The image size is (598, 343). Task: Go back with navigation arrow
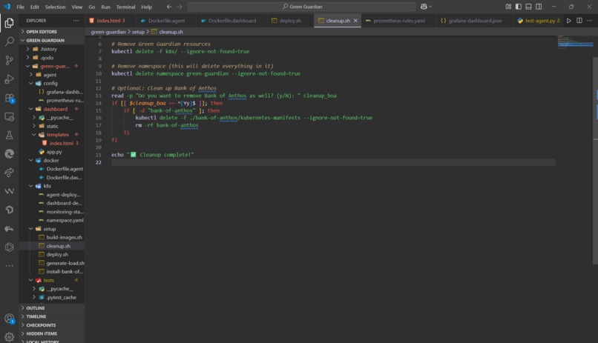tap(169, 7)
